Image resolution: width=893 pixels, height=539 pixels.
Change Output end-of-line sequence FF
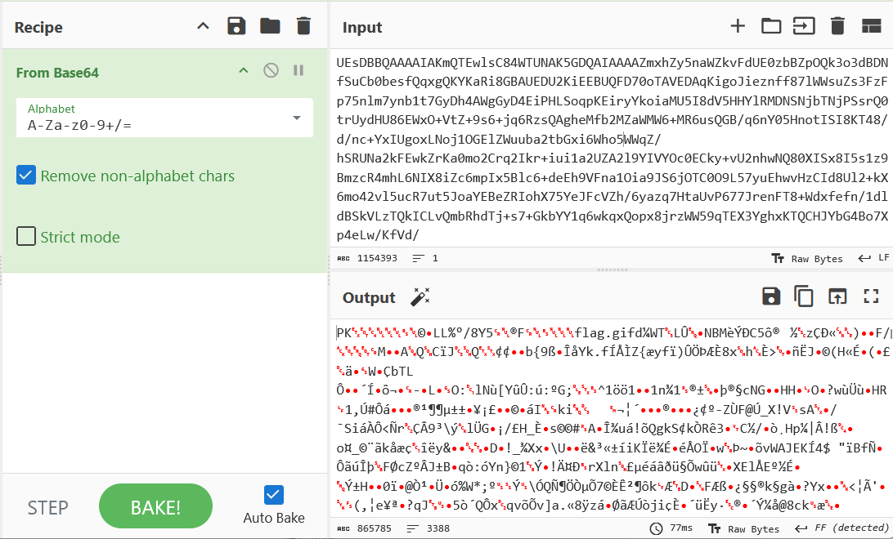(842, 528)
